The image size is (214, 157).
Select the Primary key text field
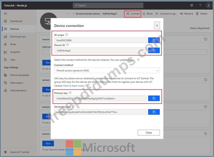pyautogui.click(x=100, y=98)
